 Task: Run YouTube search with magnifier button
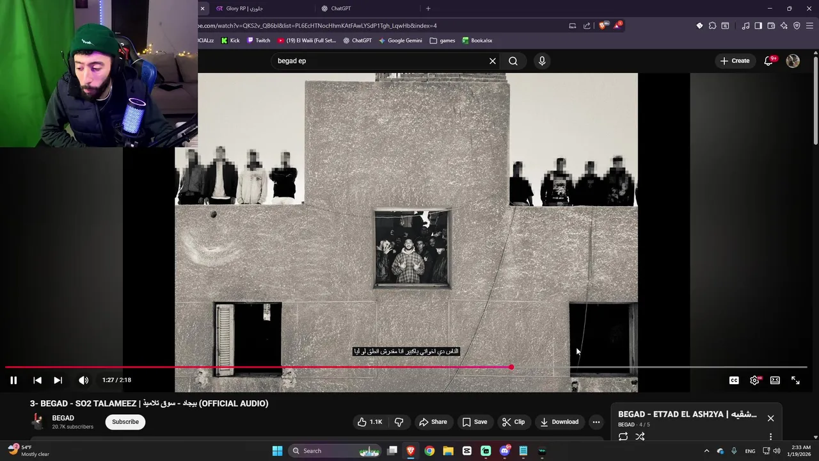513,61
